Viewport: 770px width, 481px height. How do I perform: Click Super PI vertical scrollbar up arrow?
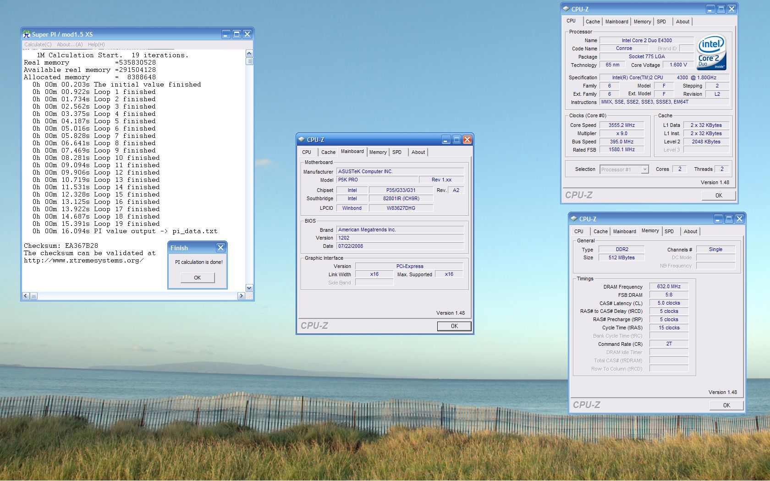click(x=249, y=53)
